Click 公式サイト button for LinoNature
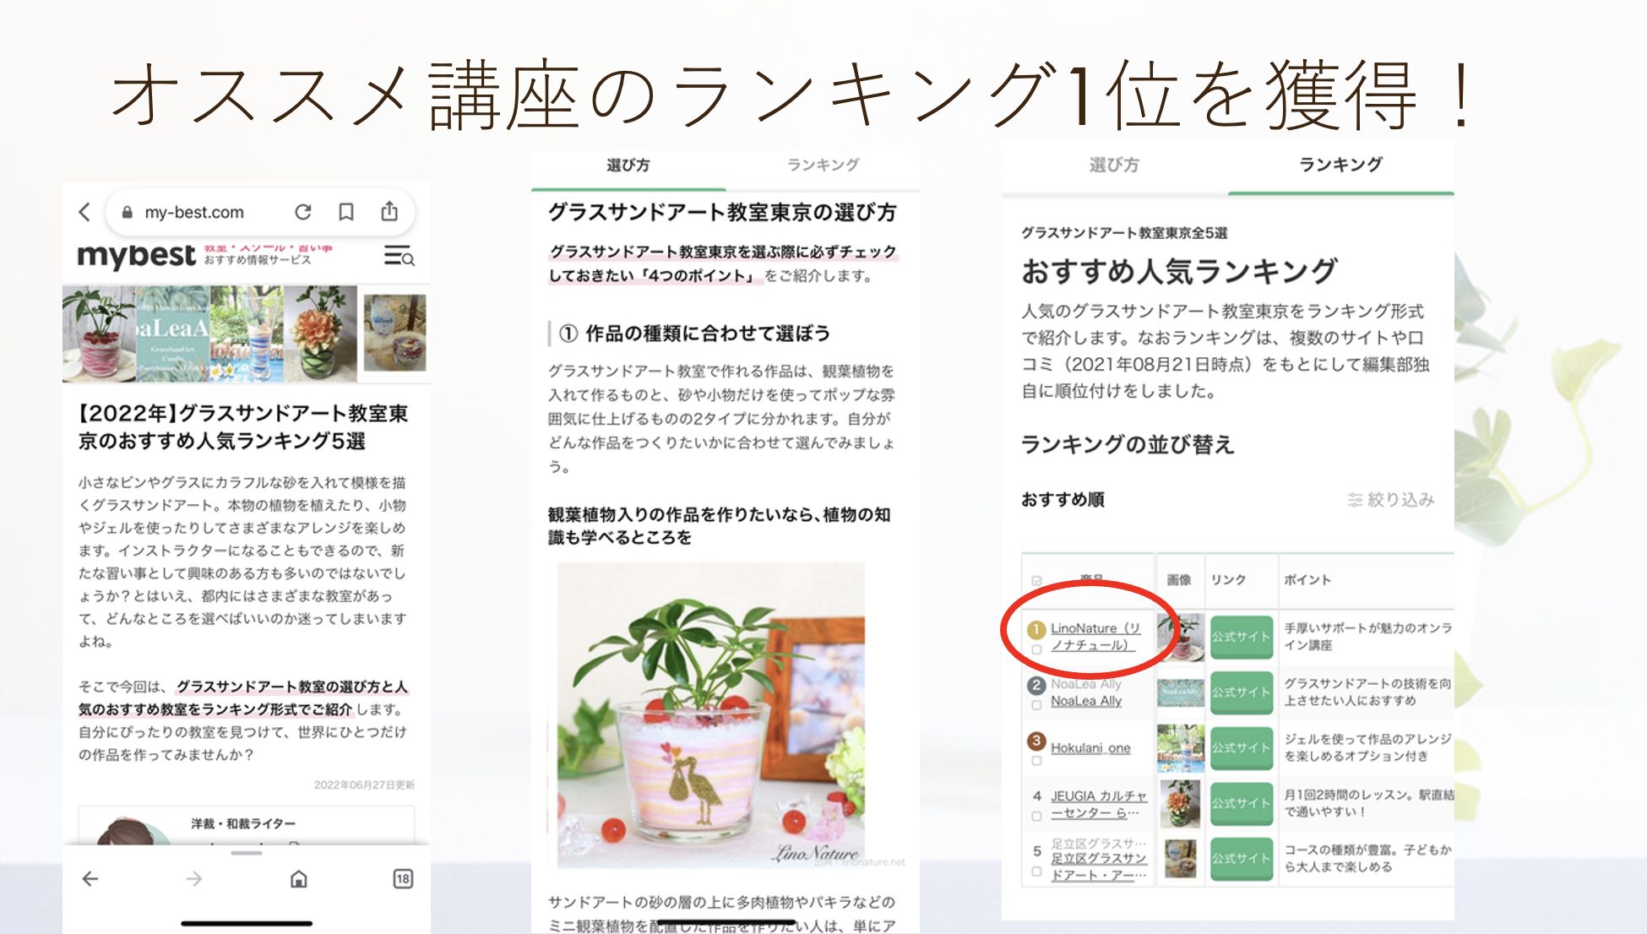The width and height of the screenshot is (1647, 934). 1242,637
